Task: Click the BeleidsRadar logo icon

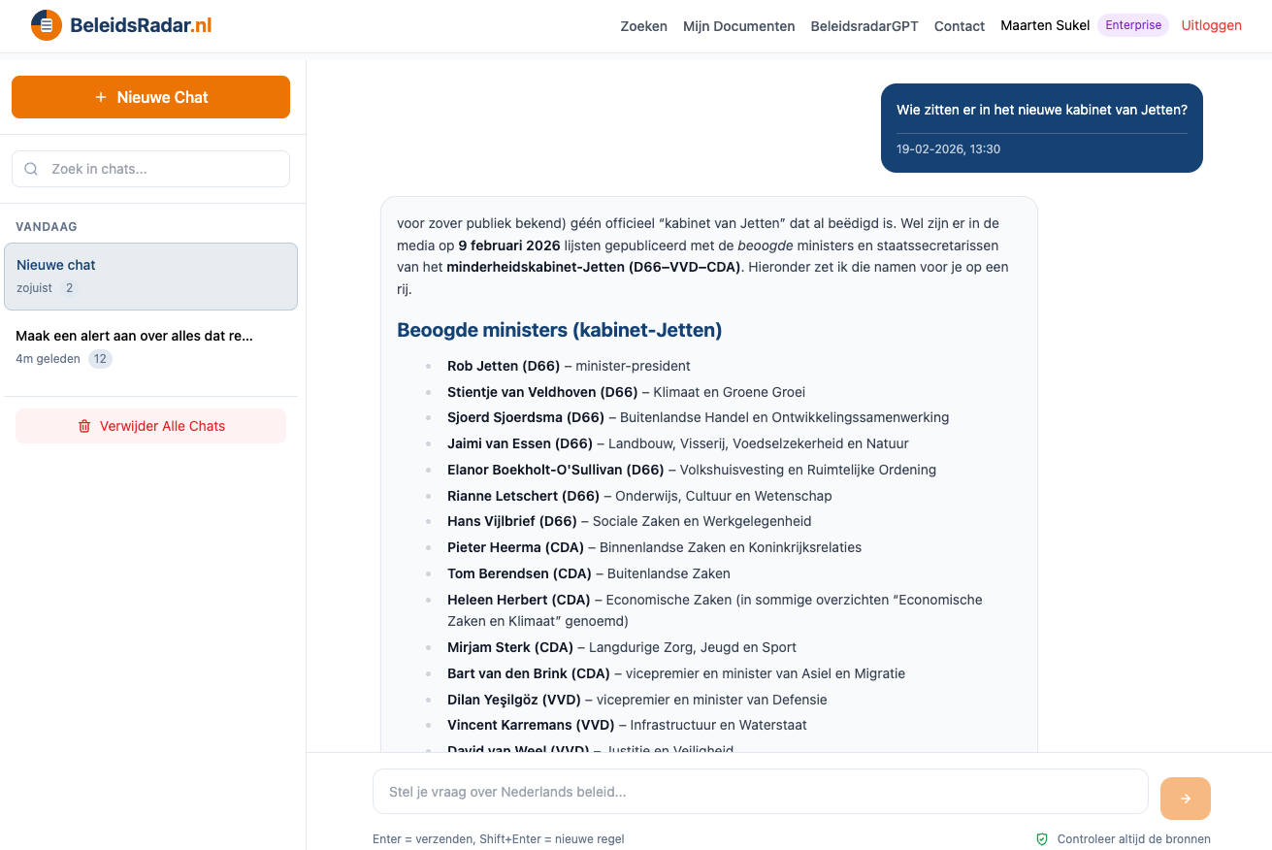Action: [x=47, y=25]
